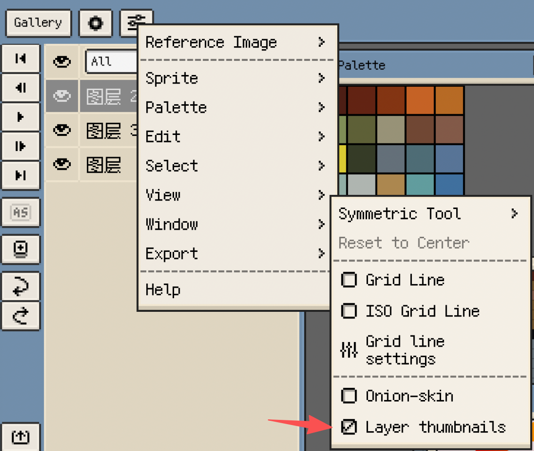The height and width of the screenshot is (451, 534).
Task: Play the animation
Action: pos(21,117)
